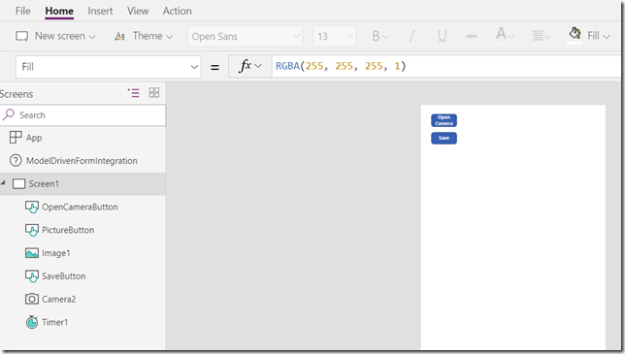
Task: Toggle underline text formatting
Action: [x=442, y=36]
